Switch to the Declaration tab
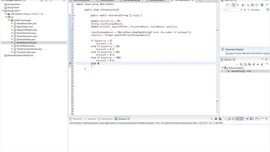Image resolution: width=270 pixels, height=152 pixels. coord(105,119)
